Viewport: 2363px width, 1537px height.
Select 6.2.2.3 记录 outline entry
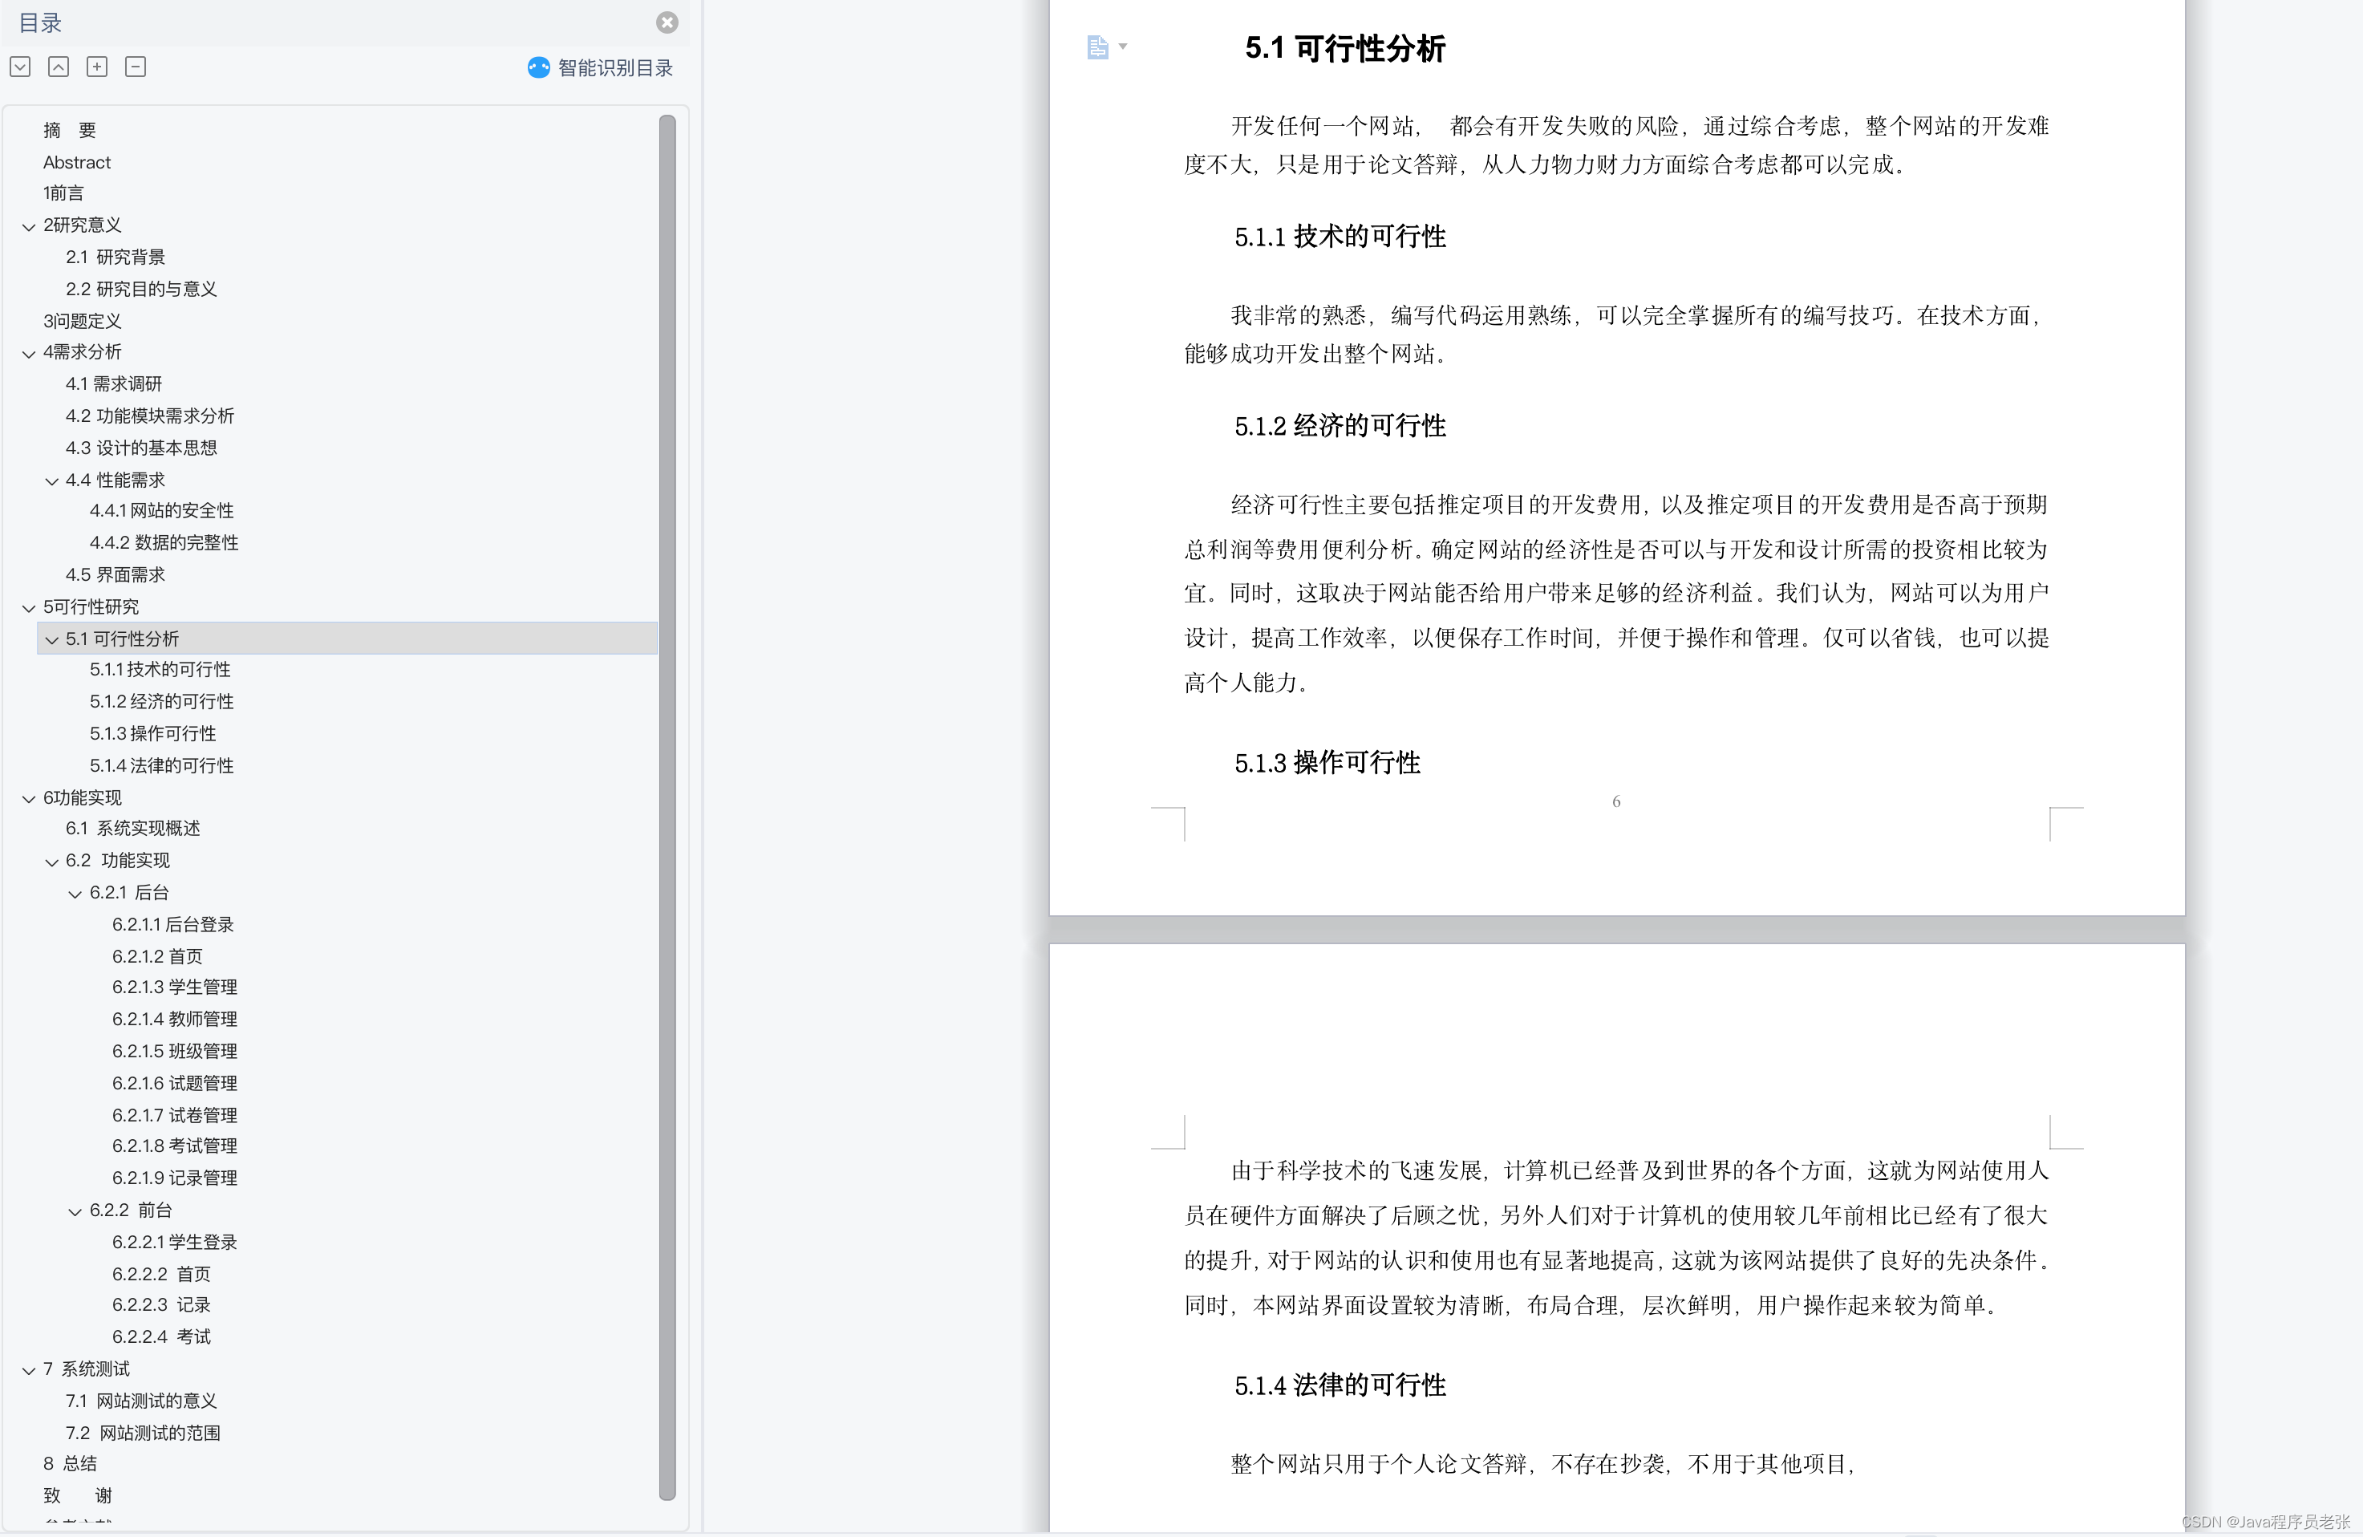click(161, 1304)
